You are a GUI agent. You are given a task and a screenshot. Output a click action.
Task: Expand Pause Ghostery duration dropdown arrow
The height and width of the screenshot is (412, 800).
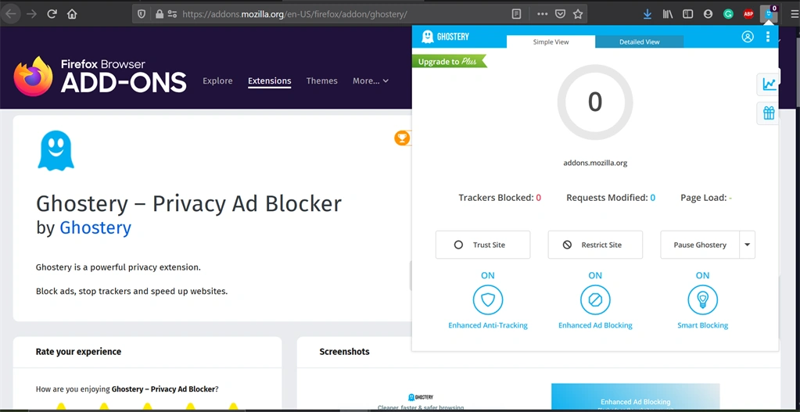748,245
